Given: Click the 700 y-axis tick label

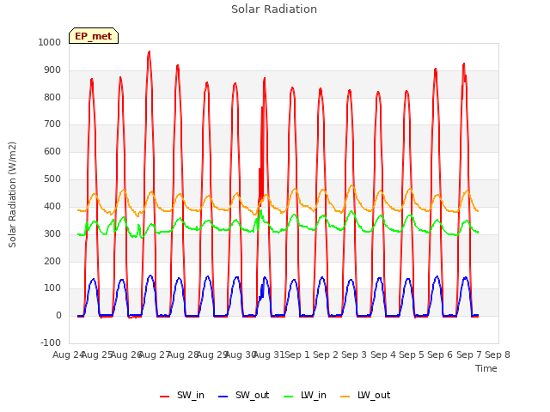Looking at the screenshot, I should [52, 124].
